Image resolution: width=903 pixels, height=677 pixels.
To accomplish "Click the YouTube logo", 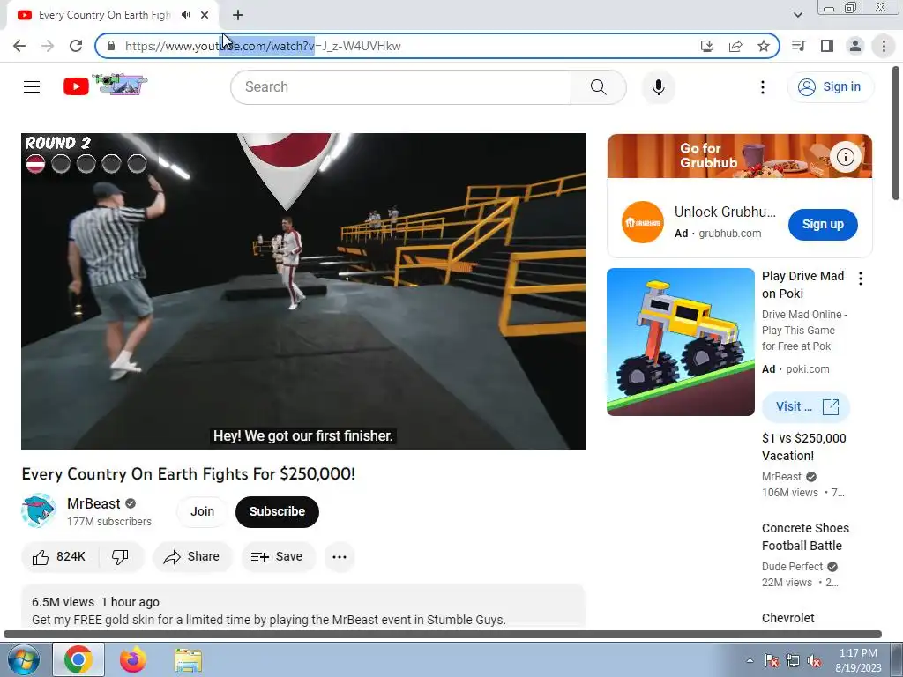I will click(x=105, y=86).
